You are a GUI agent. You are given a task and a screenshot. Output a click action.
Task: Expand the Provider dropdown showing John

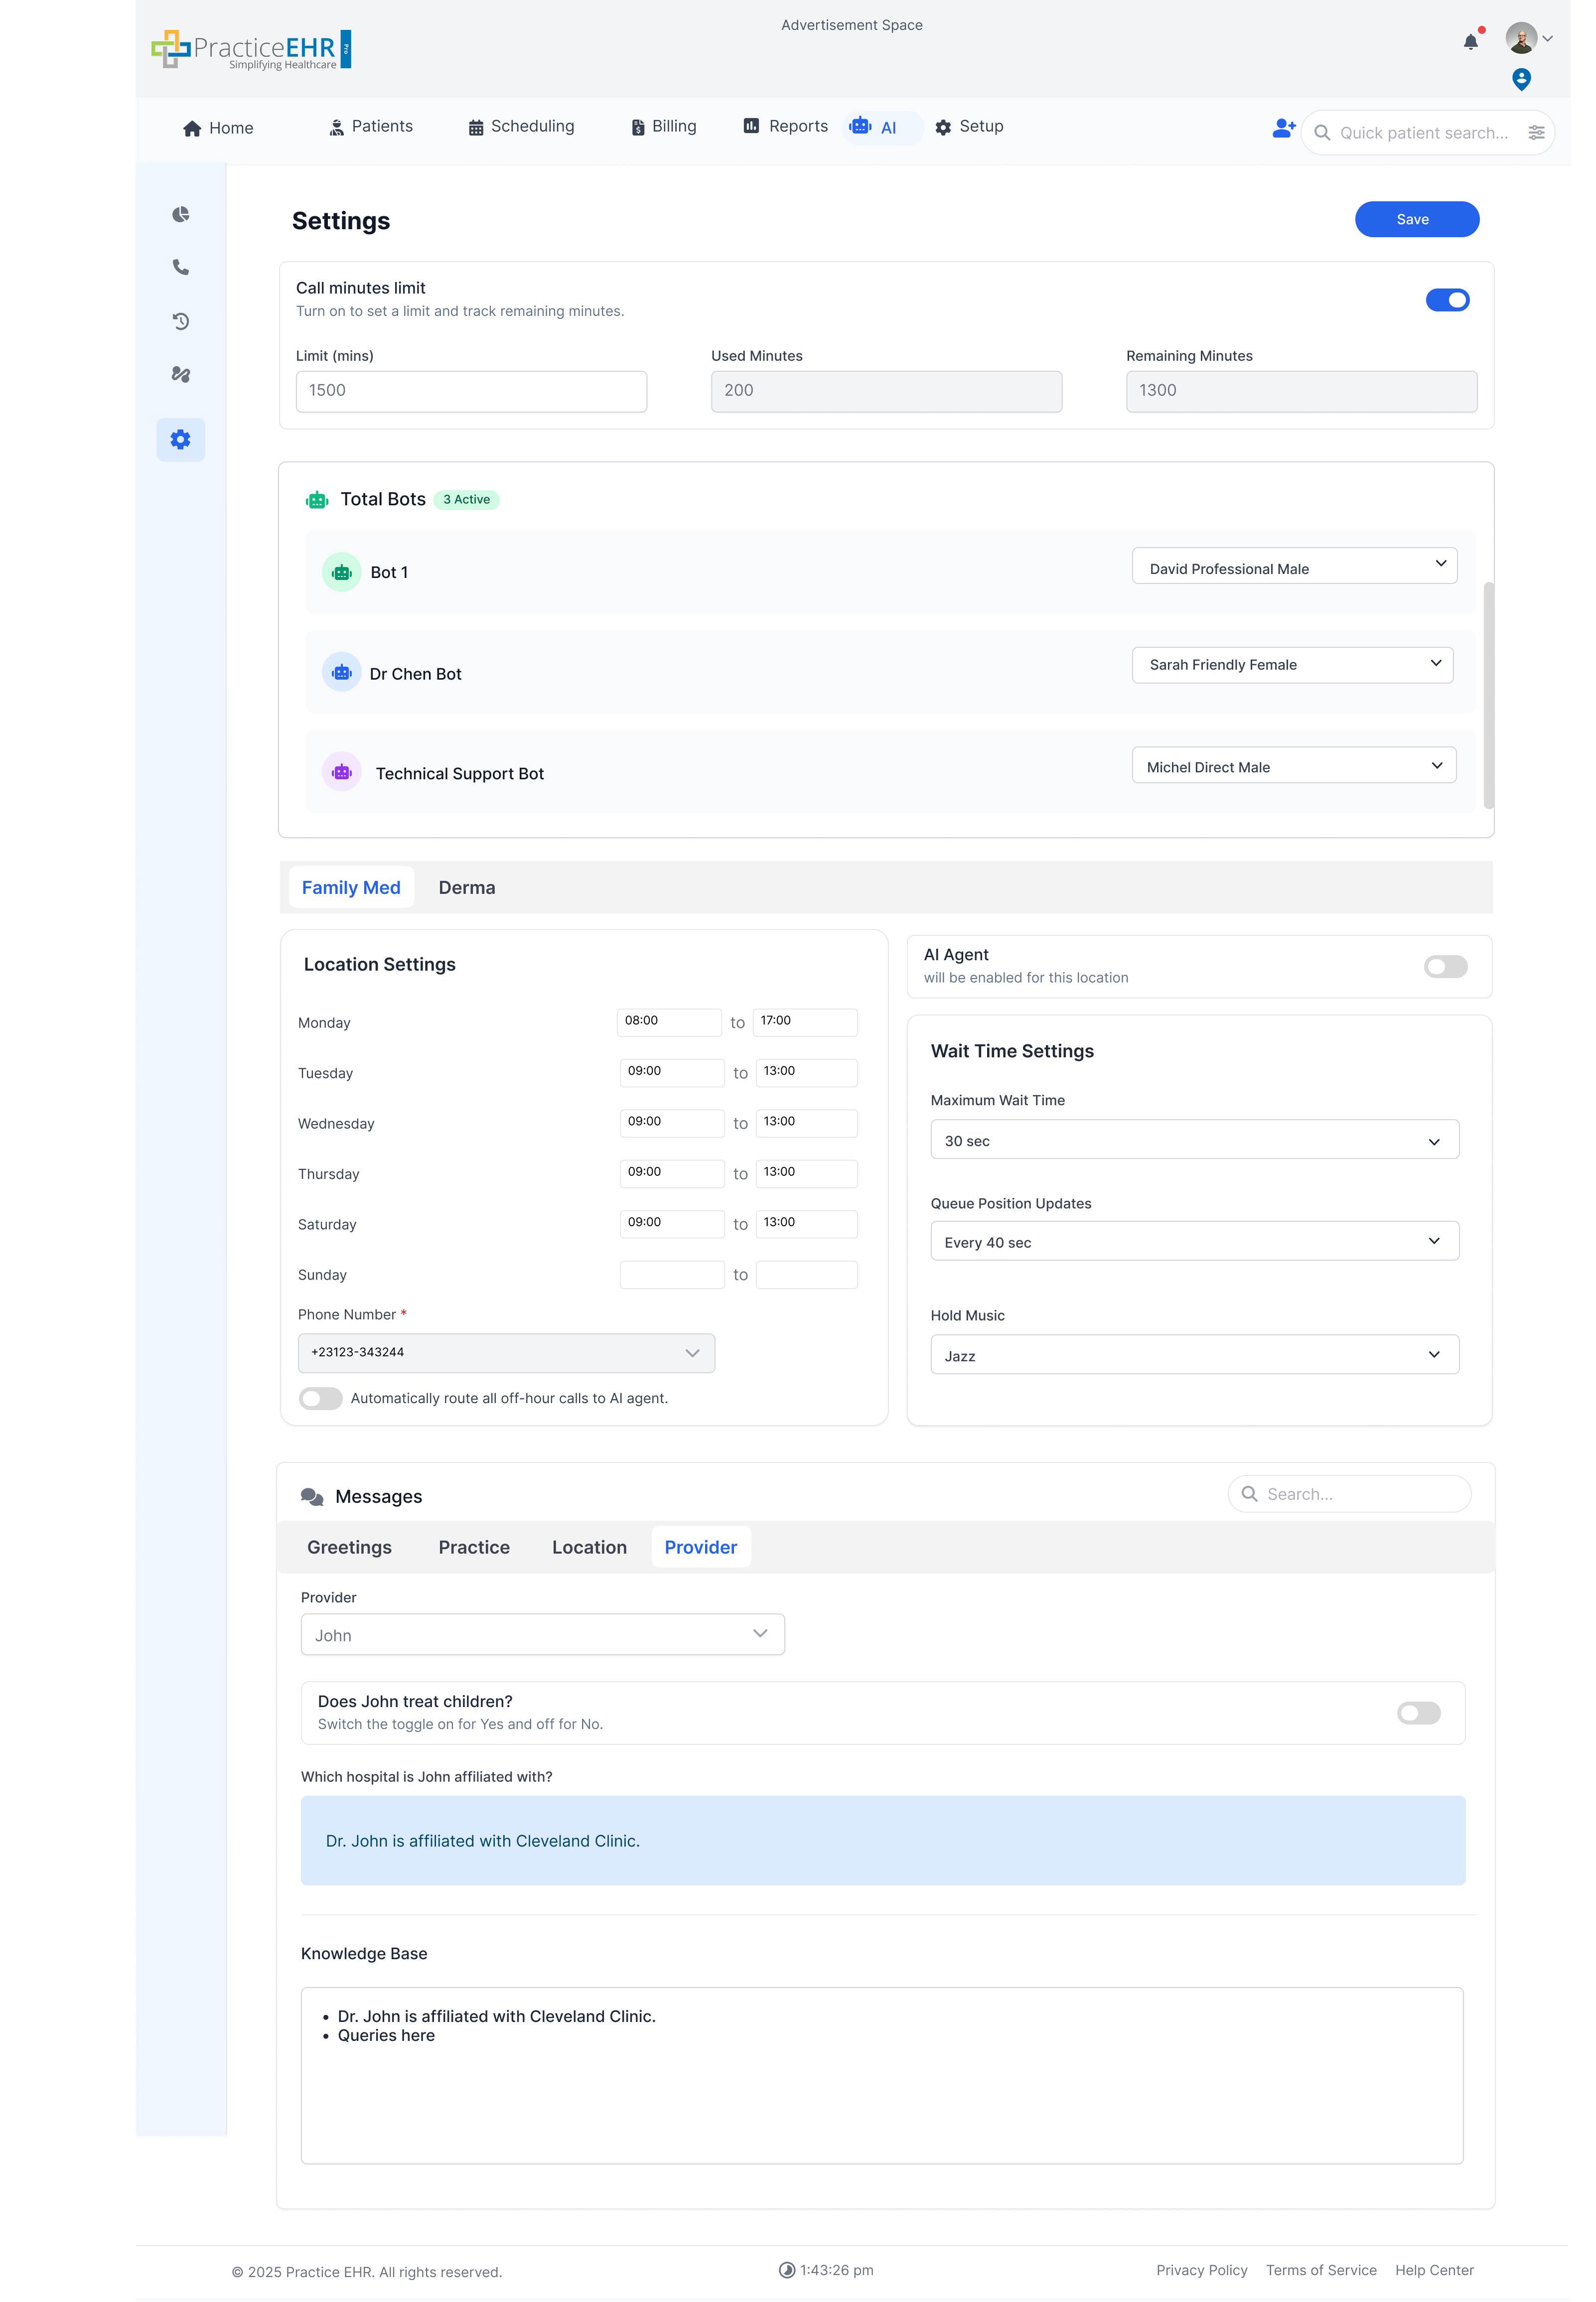pyautogui.click(x=542, y=1634)
